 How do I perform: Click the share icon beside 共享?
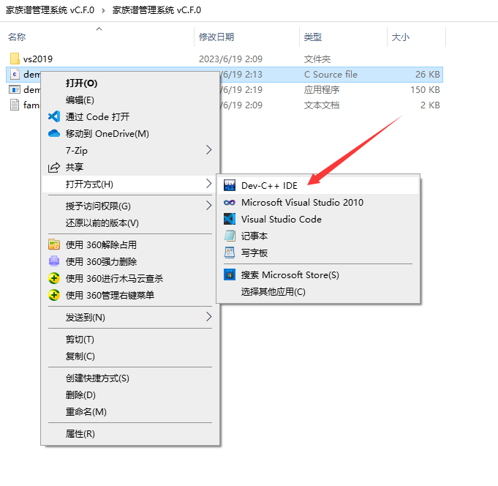coord(54,167)
